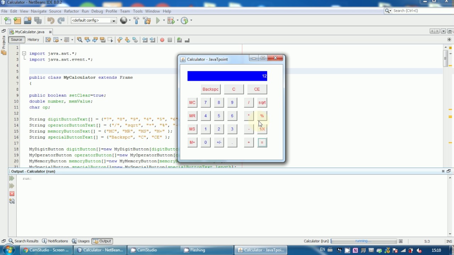
Task: Click the Shift Line Right icon
Action: coord(153,40)
